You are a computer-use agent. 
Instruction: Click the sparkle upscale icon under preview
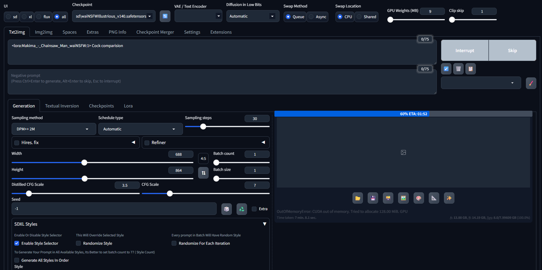point(449,198)
